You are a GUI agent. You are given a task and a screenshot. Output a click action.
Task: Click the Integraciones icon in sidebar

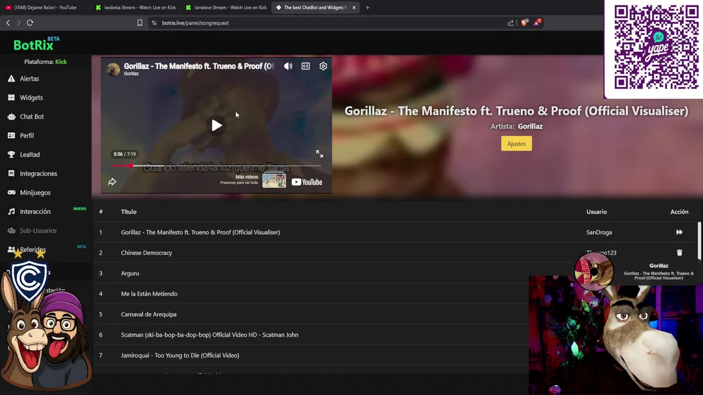click(11, 173)
